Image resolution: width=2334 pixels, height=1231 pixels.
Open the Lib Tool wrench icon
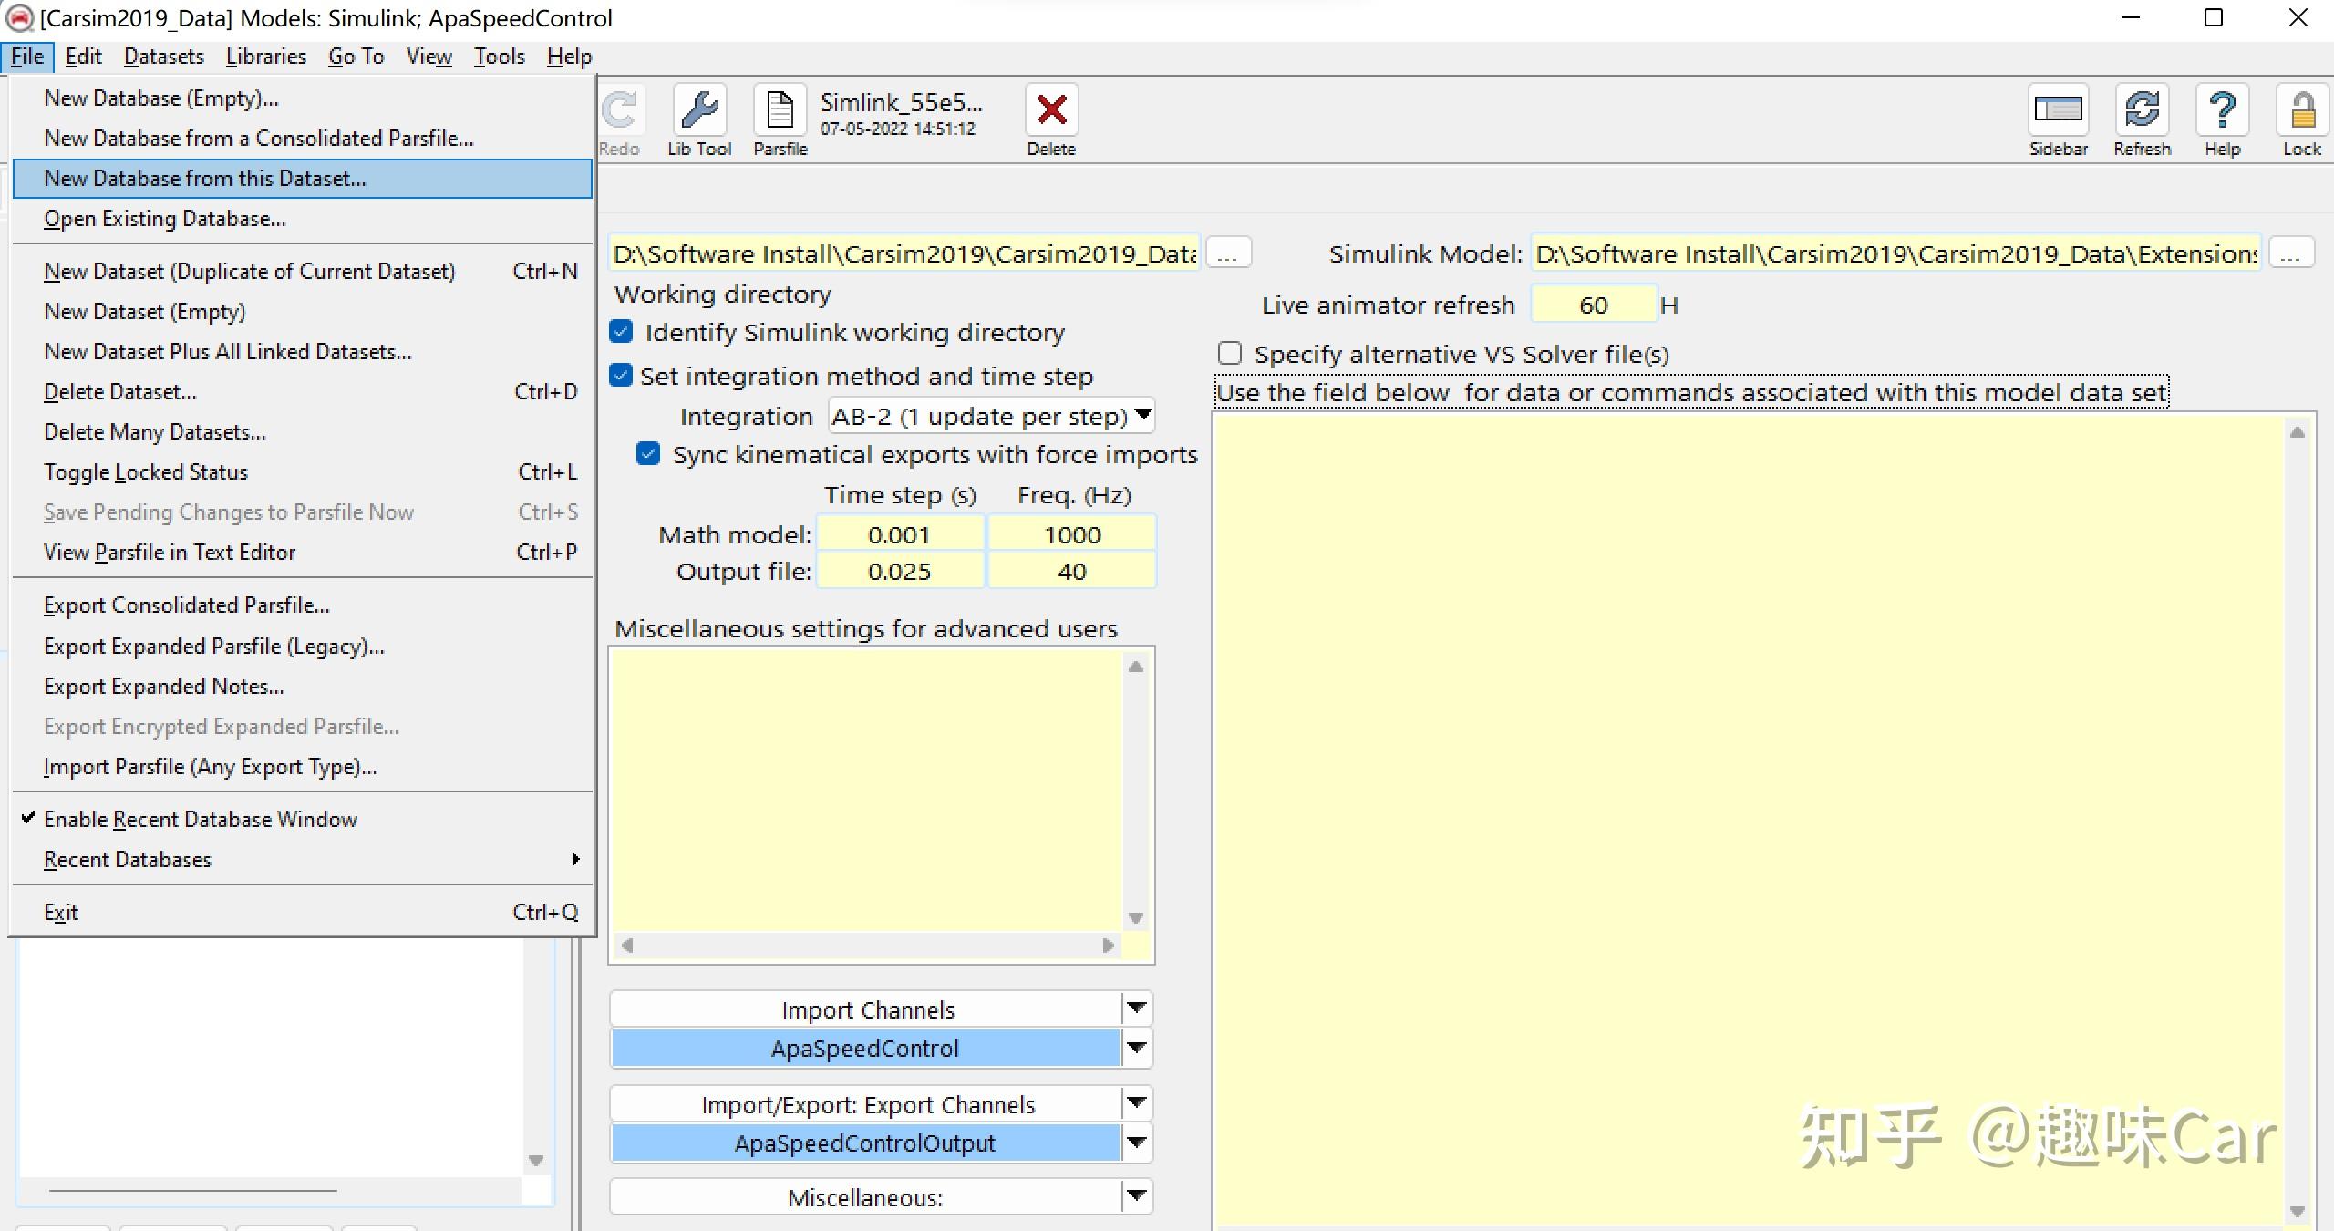699,112
